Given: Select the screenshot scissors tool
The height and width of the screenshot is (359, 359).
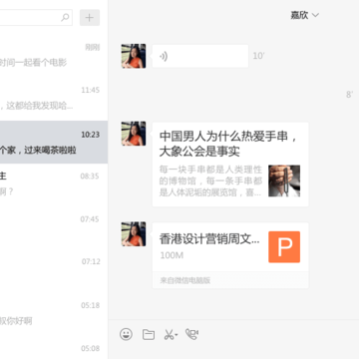Looking at the screenshot, I should (x=170, y=334).
